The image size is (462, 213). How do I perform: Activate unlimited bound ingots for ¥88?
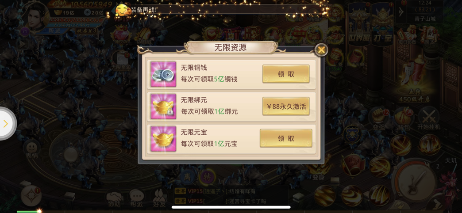pos(286,106)
